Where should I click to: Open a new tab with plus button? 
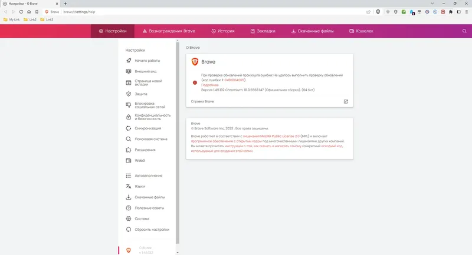pos(65,4)
